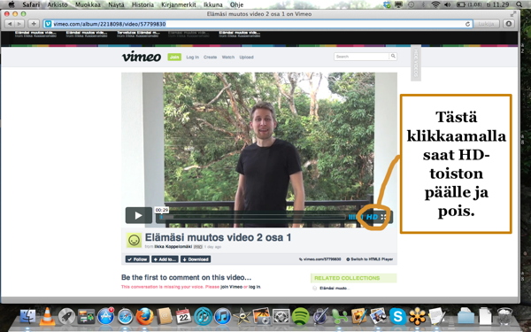
Task: Open the Arkisto menu
Action: coord(58,4)
